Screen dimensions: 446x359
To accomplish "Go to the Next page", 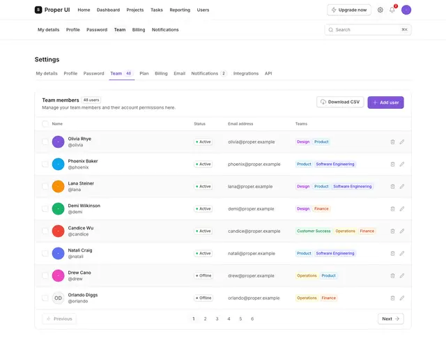I will click(390, 319).
